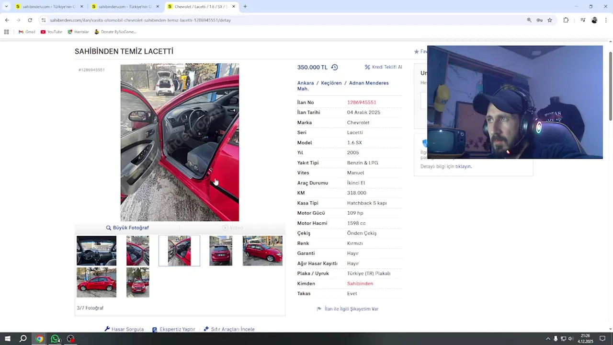The width and height of the screenshot is (613, 345).
Task: Click the 04 Aralık 2025 date value
Action: pos(363,112)
